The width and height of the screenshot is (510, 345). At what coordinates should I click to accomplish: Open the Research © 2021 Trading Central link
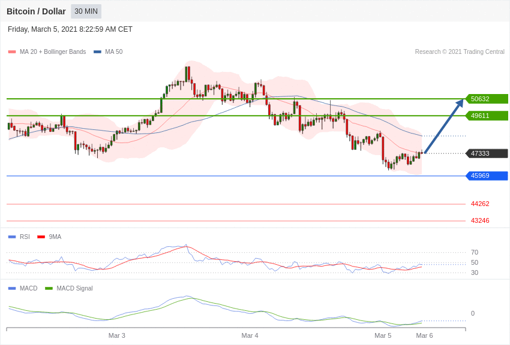click(x=460, y=52)
